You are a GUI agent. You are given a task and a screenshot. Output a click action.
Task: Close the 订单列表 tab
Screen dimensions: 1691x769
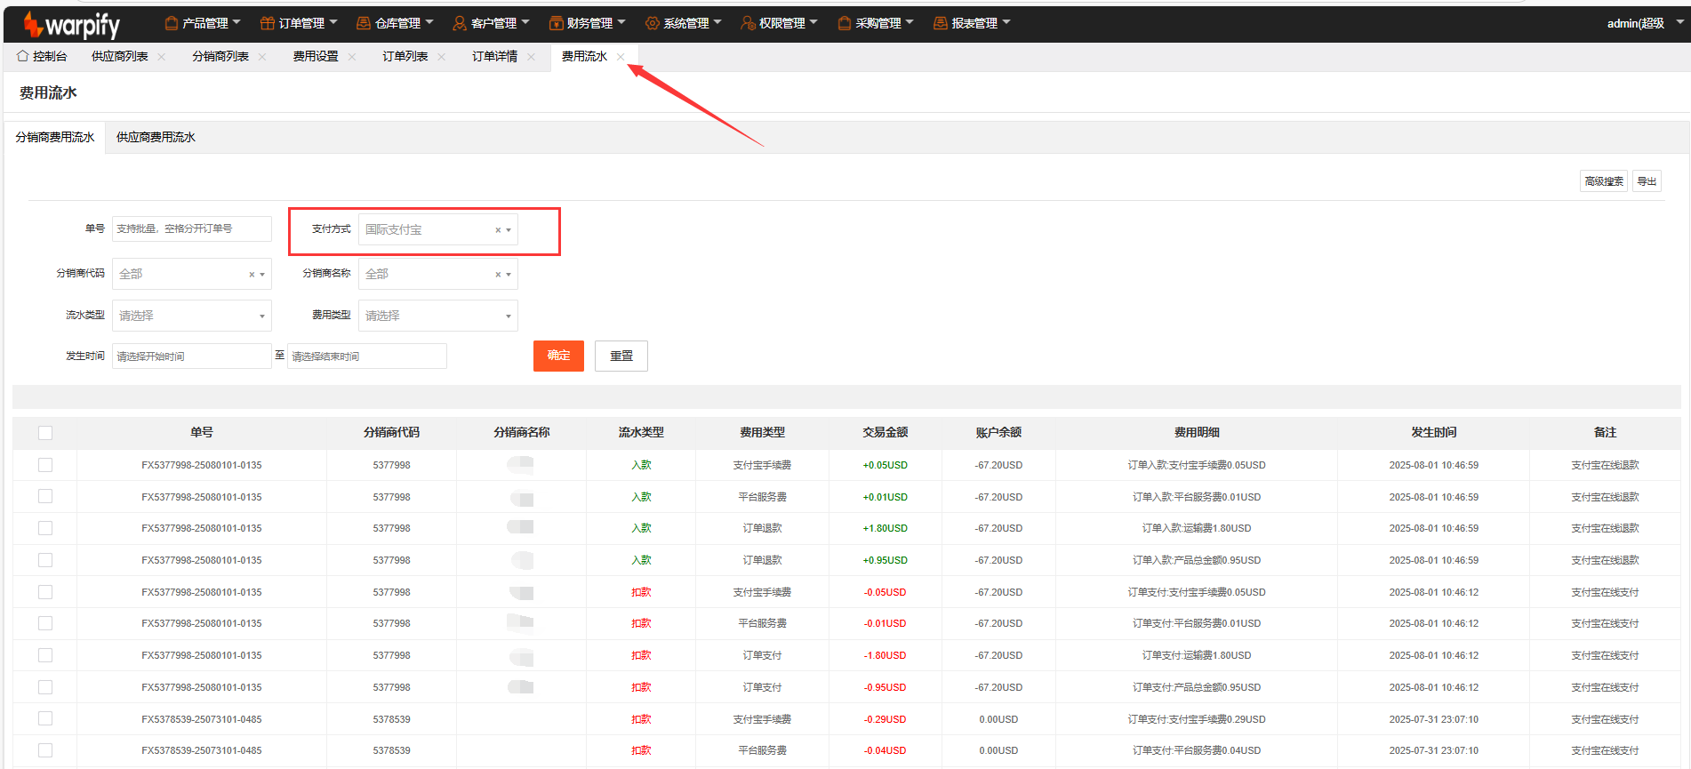(x=442, y=57)
